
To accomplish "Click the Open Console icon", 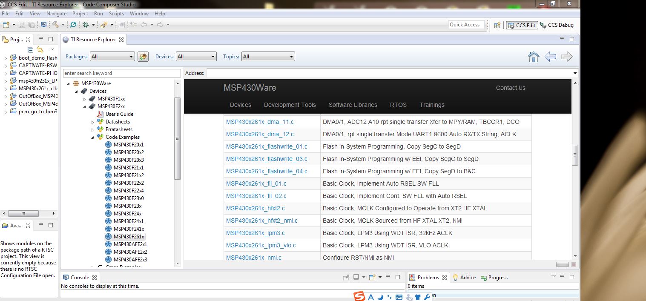I will 372,277.
